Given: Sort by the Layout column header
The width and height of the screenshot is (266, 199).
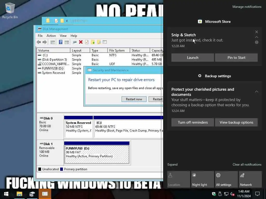Looking at the screenshot, I should [x=80, y=51].
